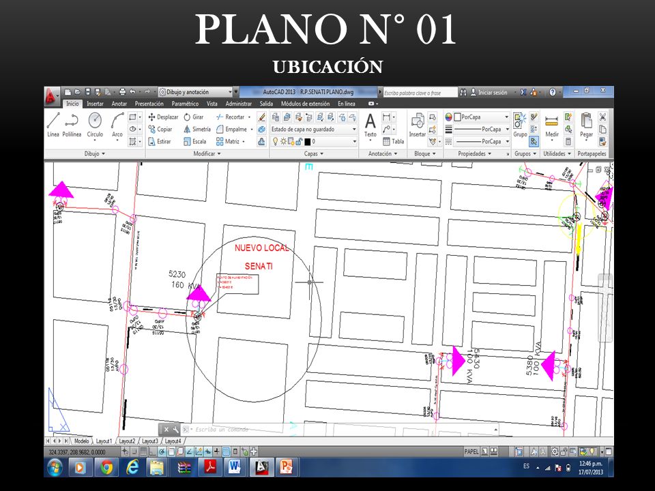Viewport: 655px width, 491px height.
Task: Click the undo arrow in quick access toolbar
Action: point(133,92)
